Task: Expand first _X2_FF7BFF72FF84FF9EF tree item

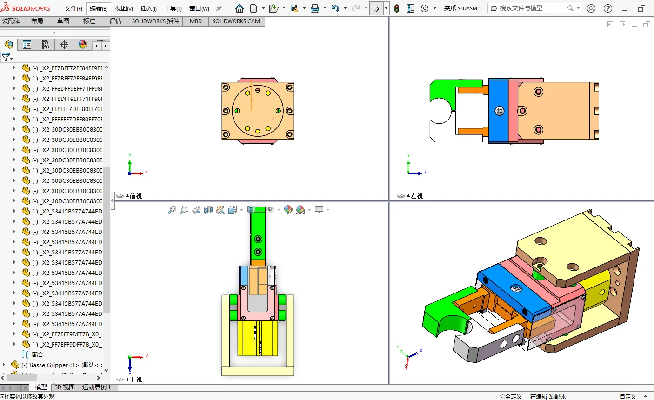Action: [x=14, y=68]
